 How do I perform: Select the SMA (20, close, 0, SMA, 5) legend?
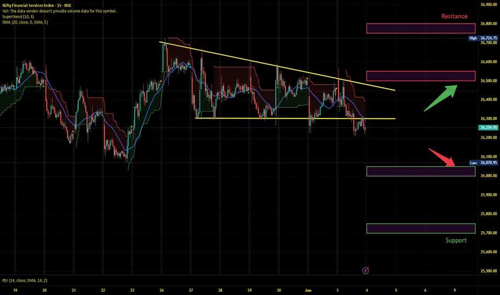[25, 22]
